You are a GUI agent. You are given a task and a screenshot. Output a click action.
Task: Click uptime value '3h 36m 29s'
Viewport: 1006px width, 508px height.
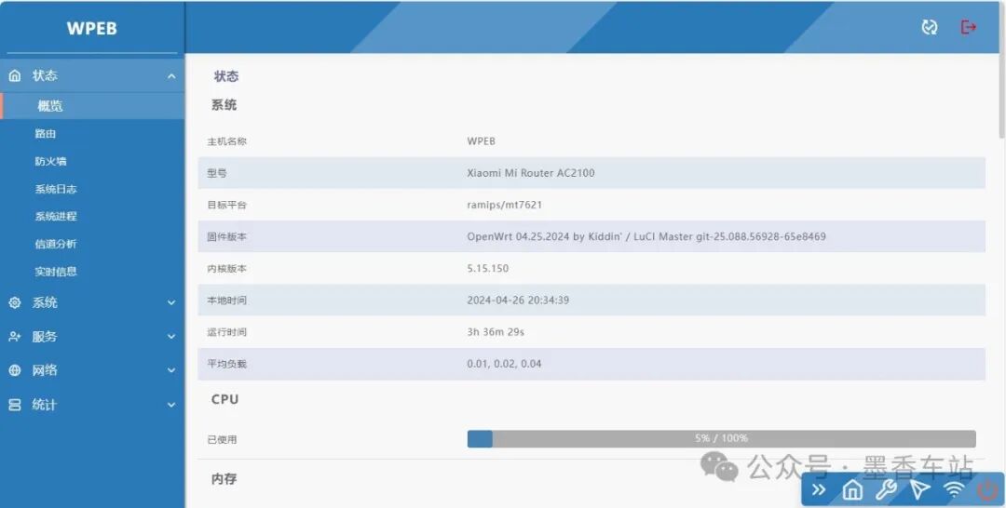pos(496,332)
